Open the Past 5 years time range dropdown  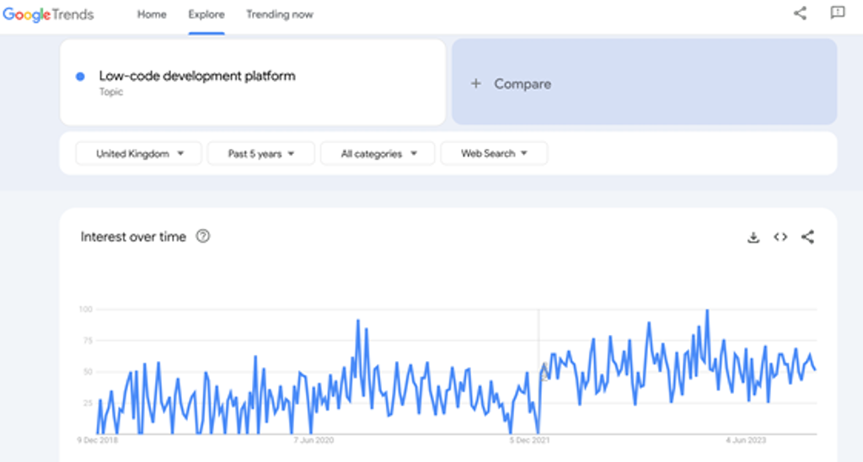260,153
